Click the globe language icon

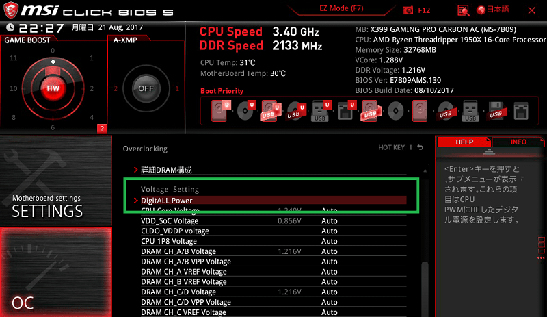[x=481, y=10]
